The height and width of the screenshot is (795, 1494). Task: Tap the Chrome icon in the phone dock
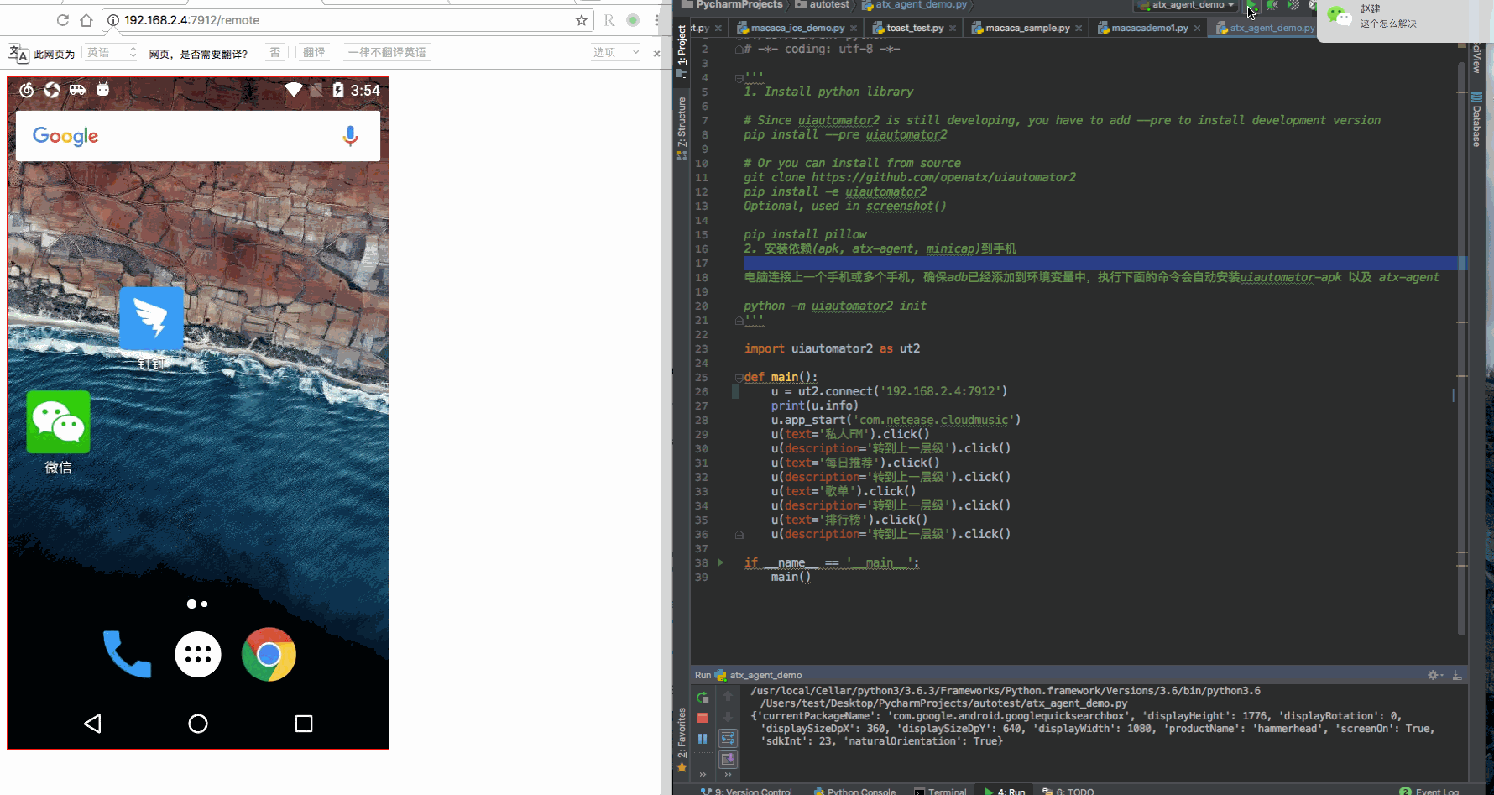tap(269, 654)
